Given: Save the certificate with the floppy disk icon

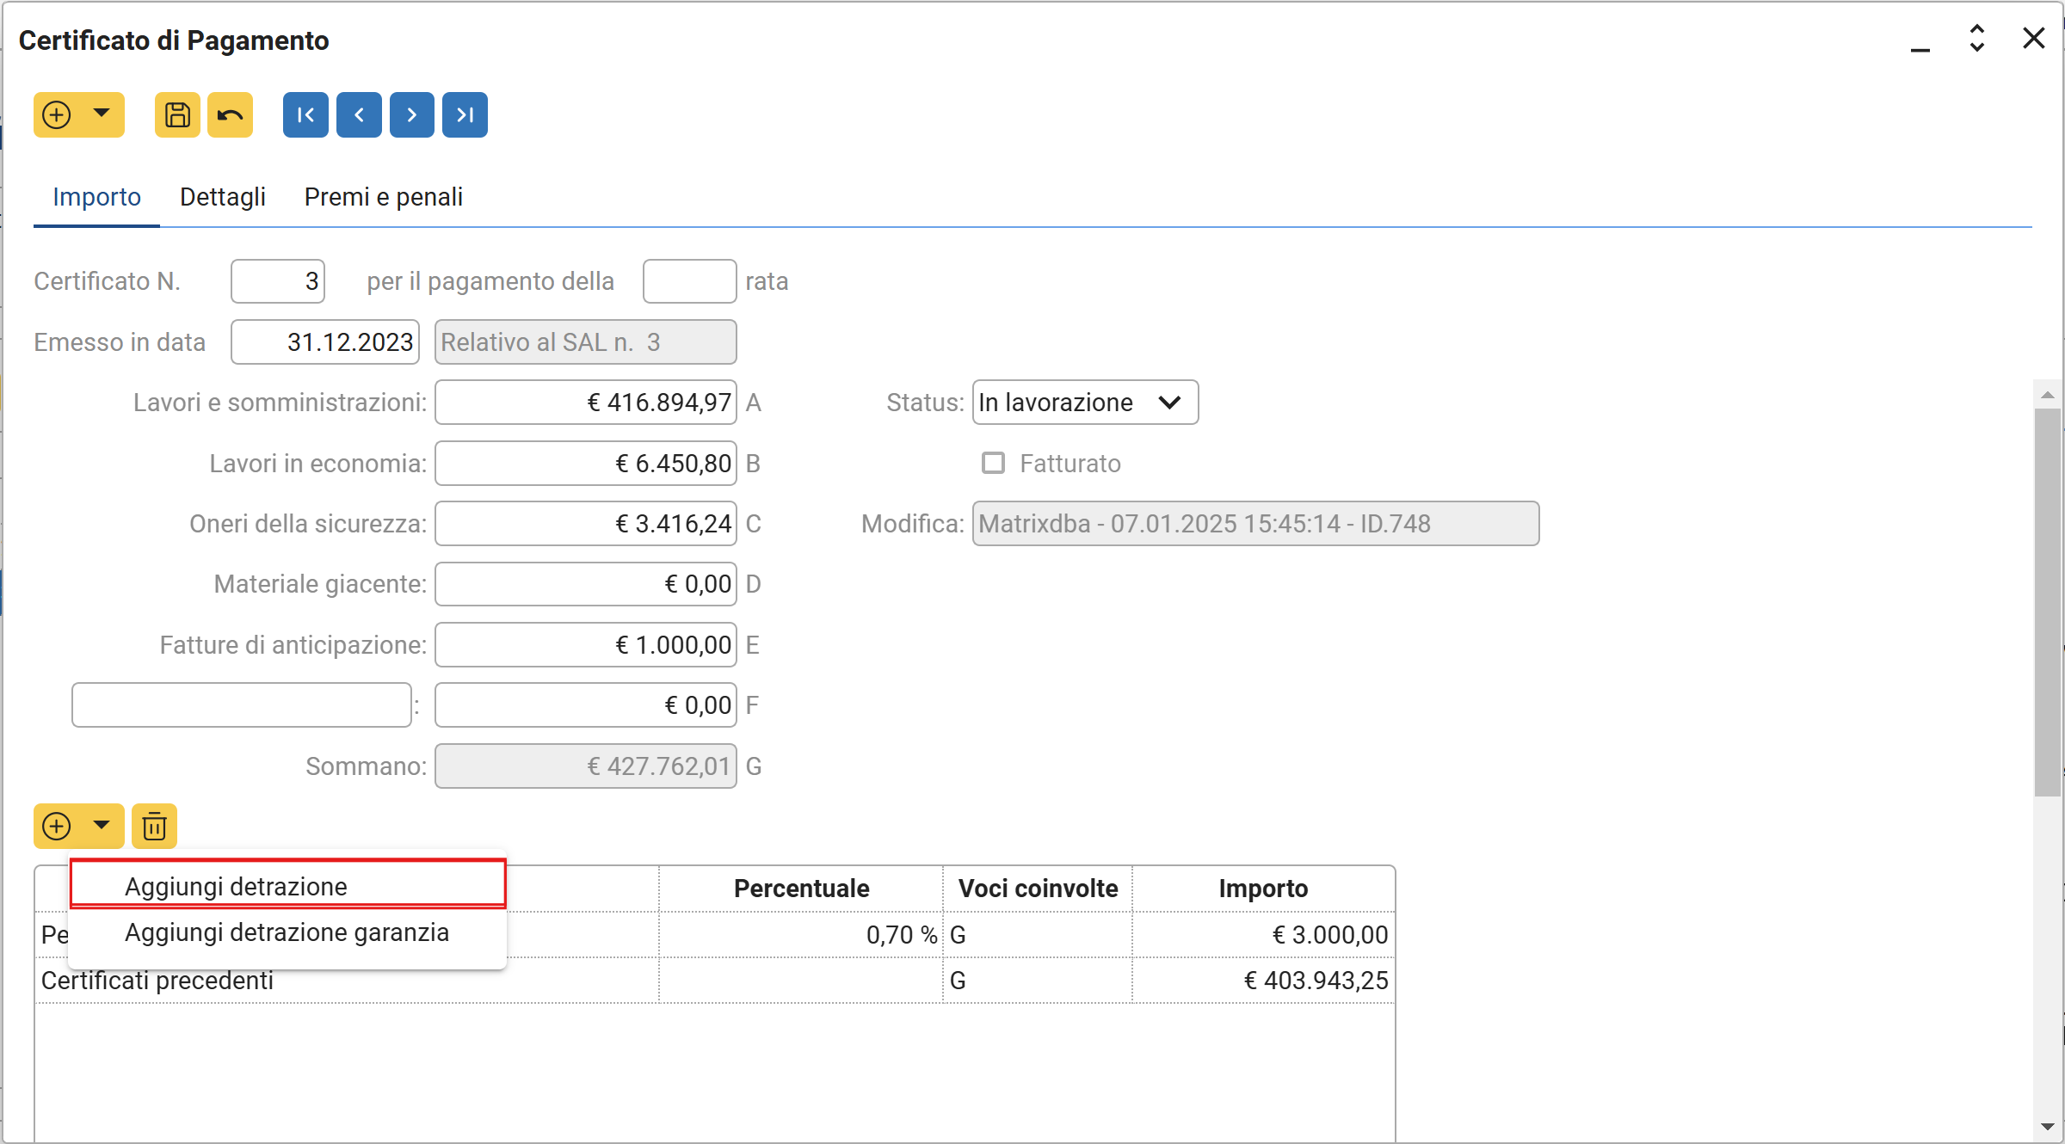Looking at the screenshot, I should (x=177, y=114).
